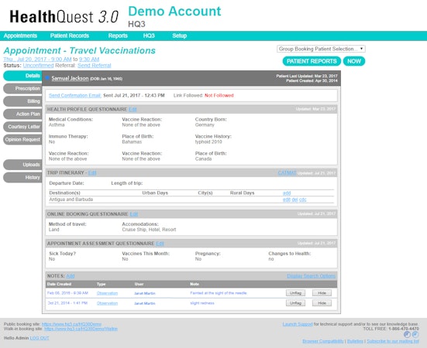This screenshot has width=427, height=348.
Task: Open the Samual Jackson patient link
Action: 70,78
